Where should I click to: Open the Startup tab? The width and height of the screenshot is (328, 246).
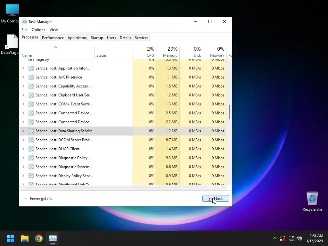click(x=97, y=38)
